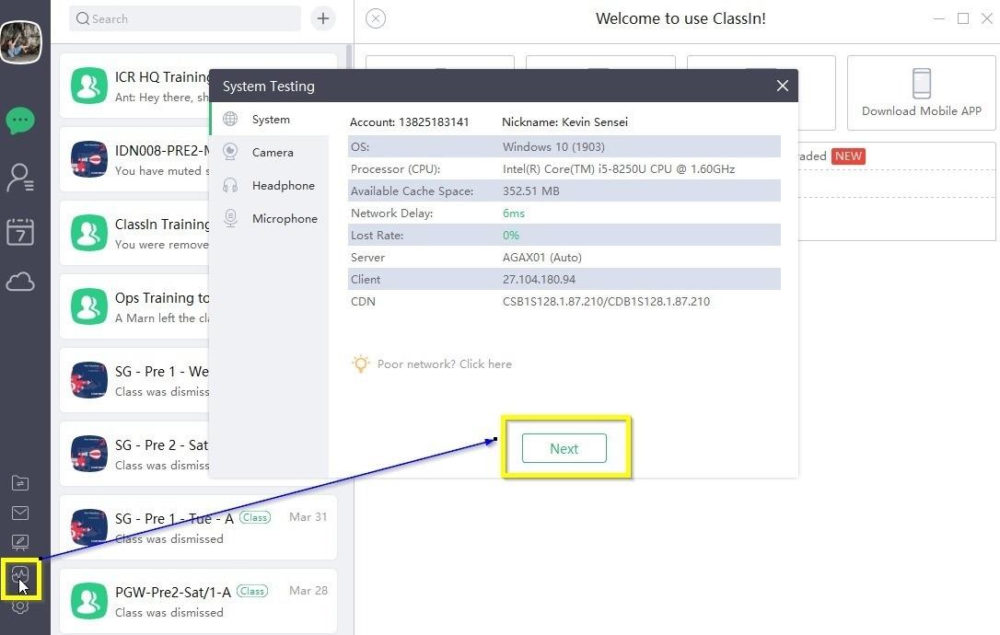Click the Server value AGAX01 (Auto)
Screen dimensions: 1000x635
click(x=542, y=258)
